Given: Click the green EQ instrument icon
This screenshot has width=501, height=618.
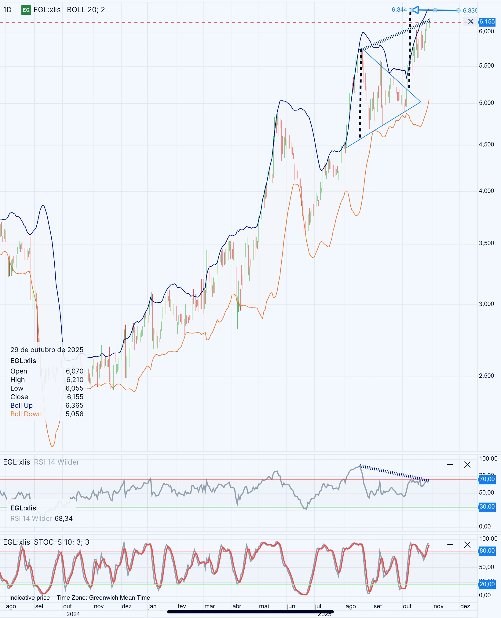Looking at the screenshot, I should point(26,10).
